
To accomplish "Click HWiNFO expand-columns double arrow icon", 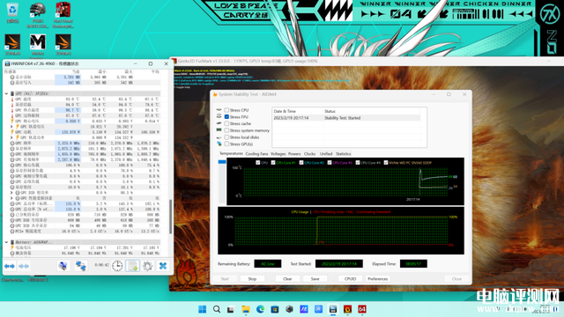I will click(10, 266).
